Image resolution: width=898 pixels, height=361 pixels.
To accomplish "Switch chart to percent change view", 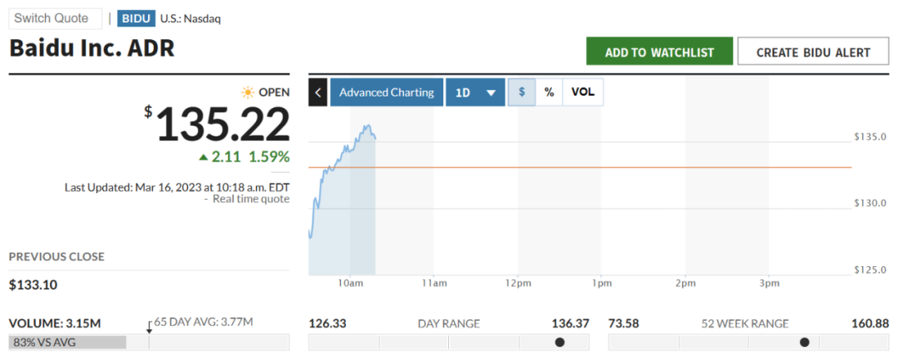I will pyautogui.click(x=549, y=92).
